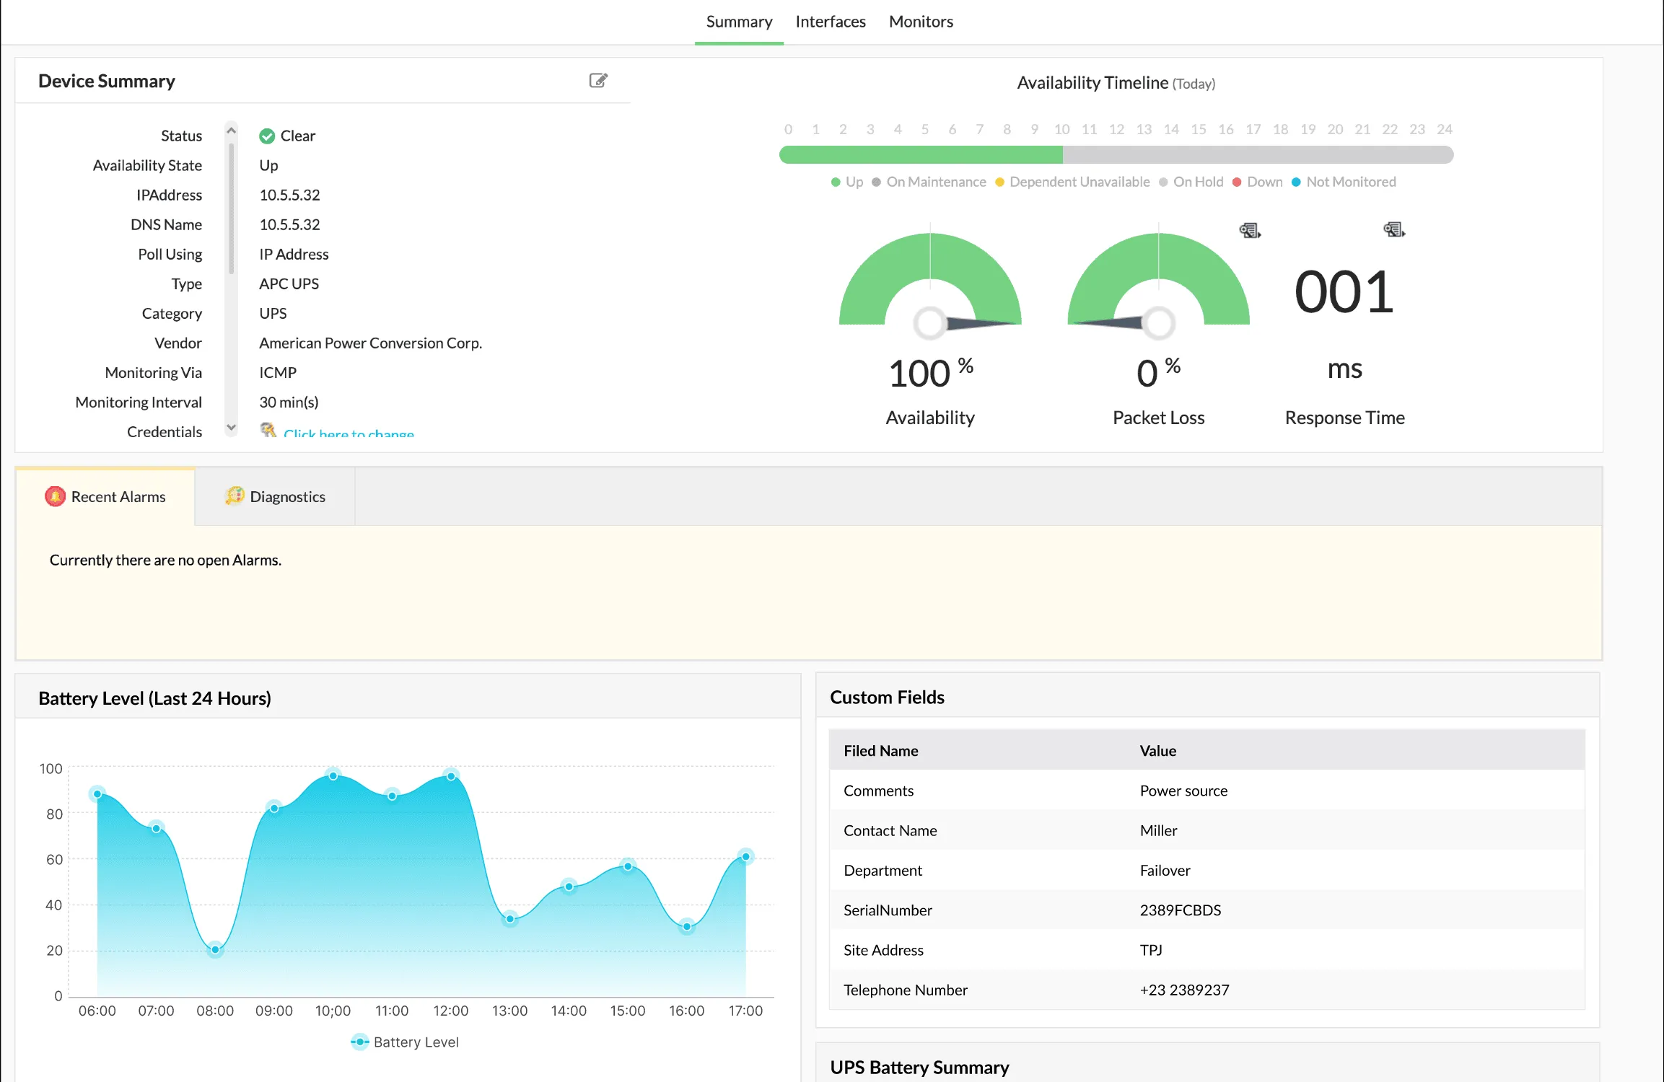Collapse the Device Summary list with the up arrow
1664x1082 pixels.
230,130
